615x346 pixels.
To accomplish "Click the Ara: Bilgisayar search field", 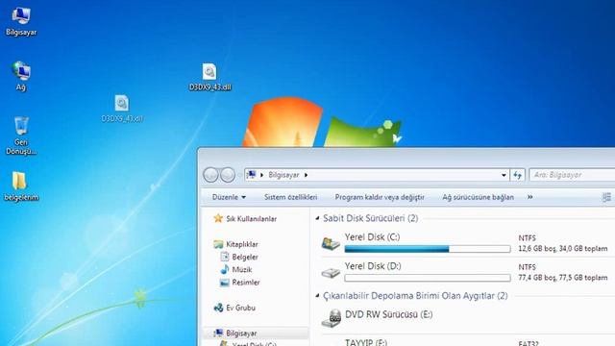I will [572, 175].
